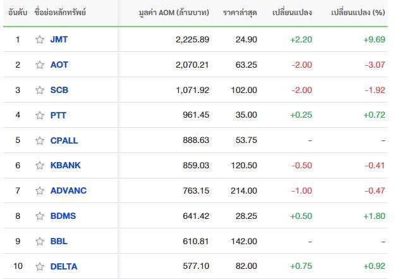Star the PTT stock row

40,115
